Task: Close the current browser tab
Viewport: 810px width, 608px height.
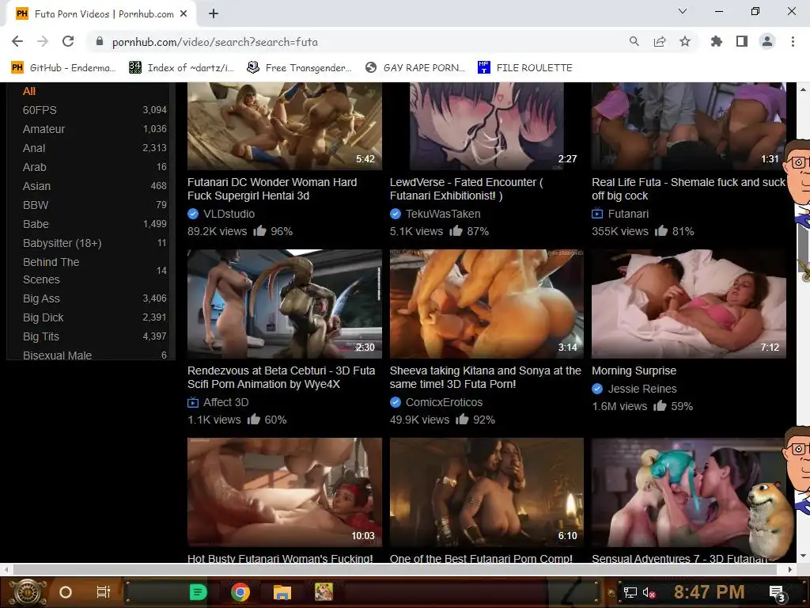Action: click(184, 14)
